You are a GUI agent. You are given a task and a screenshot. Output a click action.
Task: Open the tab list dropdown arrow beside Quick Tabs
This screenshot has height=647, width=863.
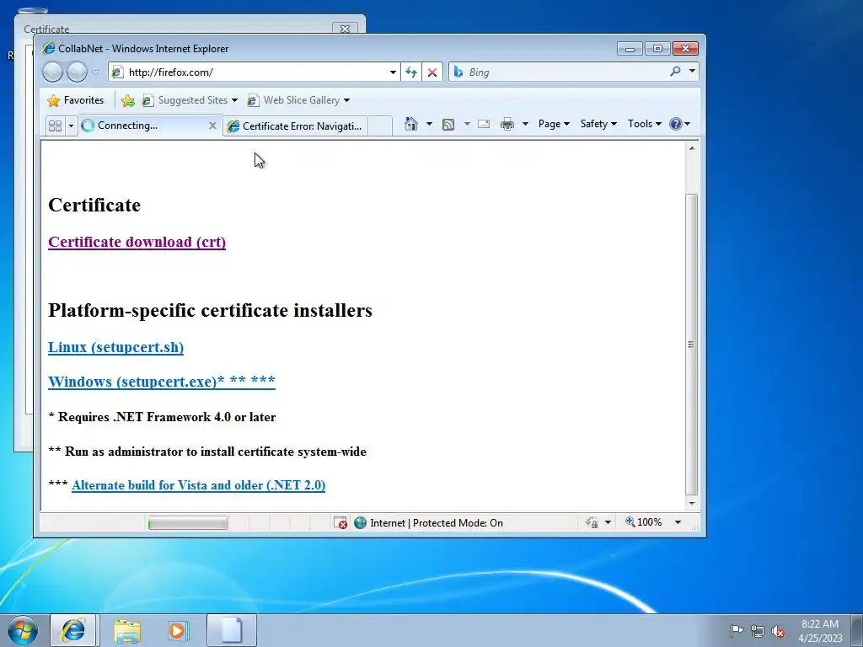click(71, 126)
